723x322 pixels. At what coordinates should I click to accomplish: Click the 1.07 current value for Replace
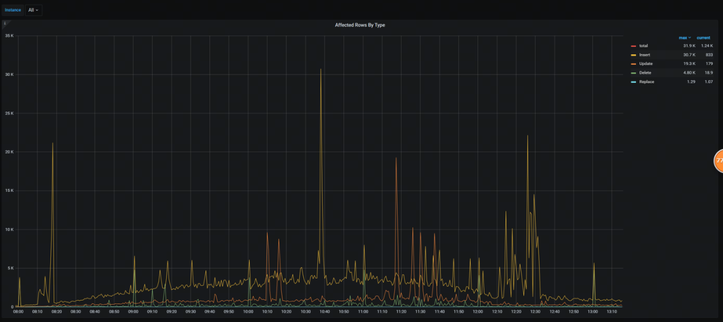(x=709, y=82)
